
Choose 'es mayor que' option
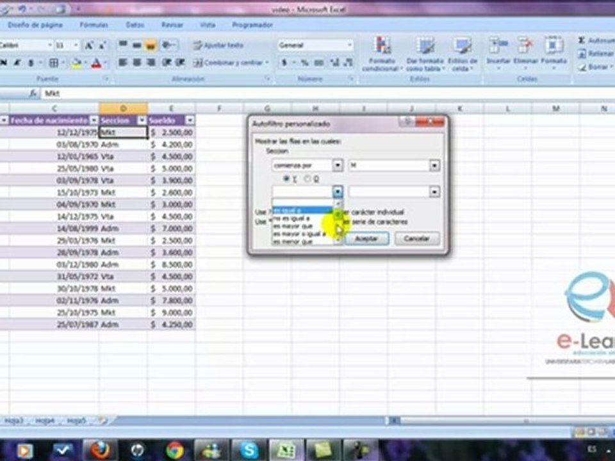302,226
